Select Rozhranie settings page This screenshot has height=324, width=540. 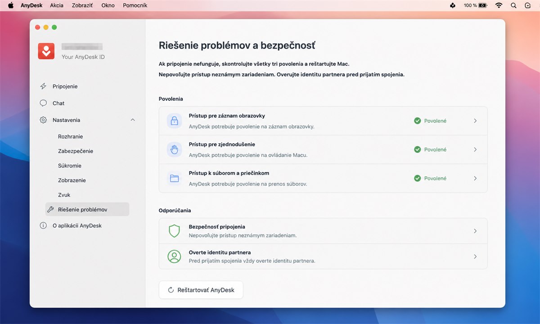click(71, 136)
